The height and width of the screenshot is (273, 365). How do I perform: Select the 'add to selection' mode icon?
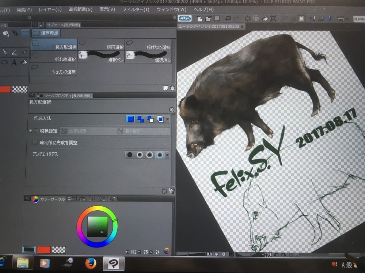[140, 119]
